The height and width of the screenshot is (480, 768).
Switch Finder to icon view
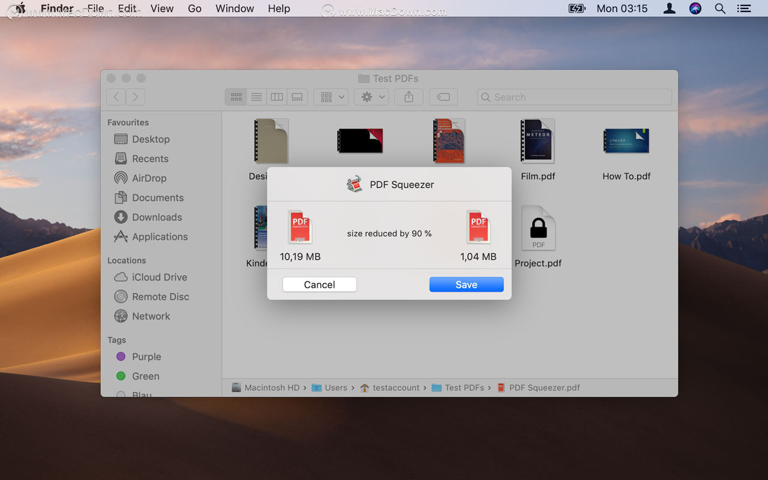(x=236, y=97)
